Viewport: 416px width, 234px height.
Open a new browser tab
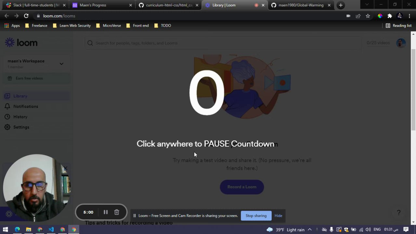tap(341, 5)
